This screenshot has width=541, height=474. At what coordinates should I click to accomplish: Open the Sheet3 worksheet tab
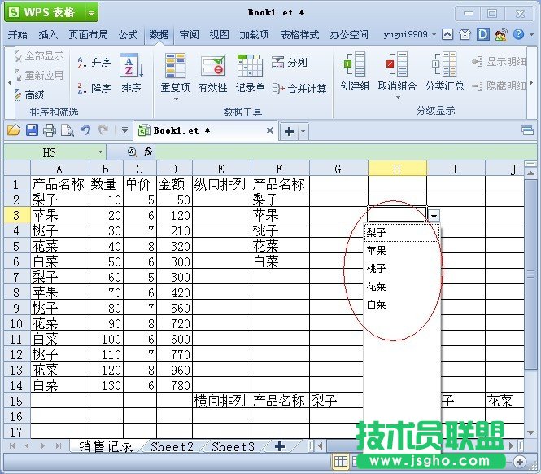click(233, 446)
